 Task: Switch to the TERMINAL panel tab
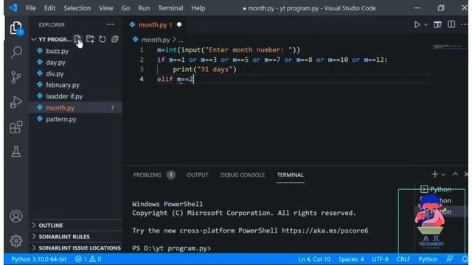click(291, 175)
